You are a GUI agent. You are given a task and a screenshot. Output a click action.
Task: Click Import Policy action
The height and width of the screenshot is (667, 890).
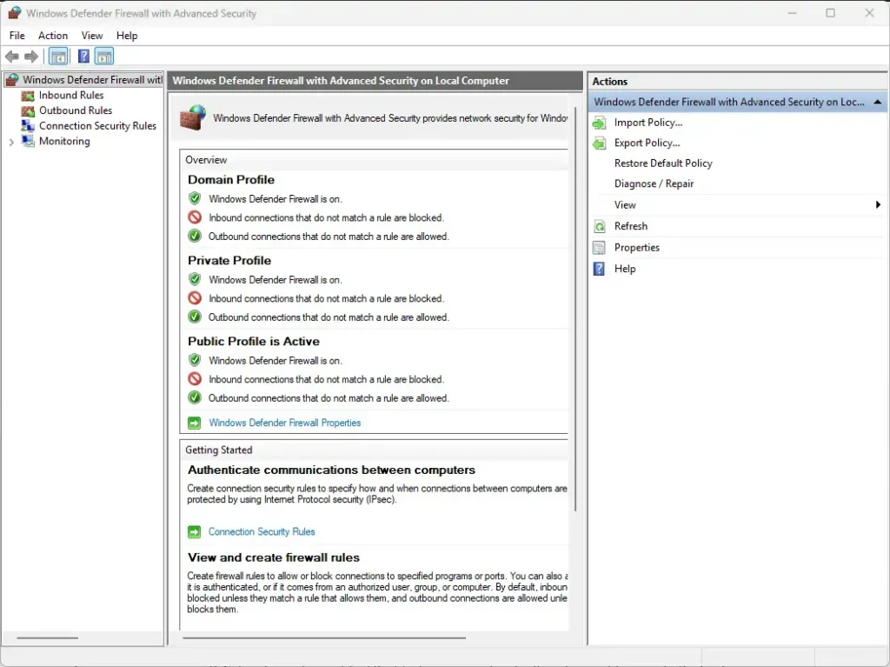648,123
